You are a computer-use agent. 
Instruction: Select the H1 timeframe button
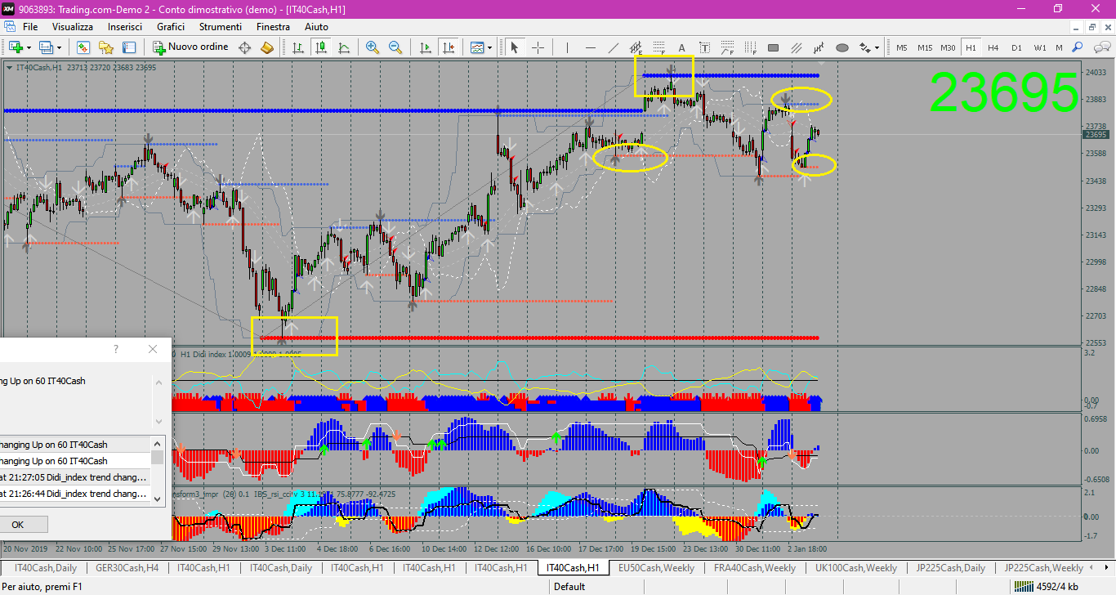(x=971, y=47)
